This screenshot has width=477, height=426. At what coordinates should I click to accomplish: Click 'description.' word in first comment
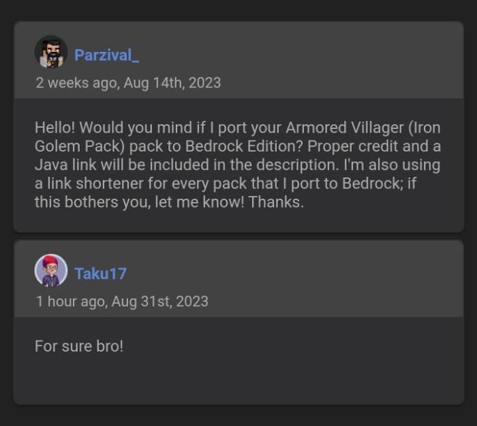[298, 165]
